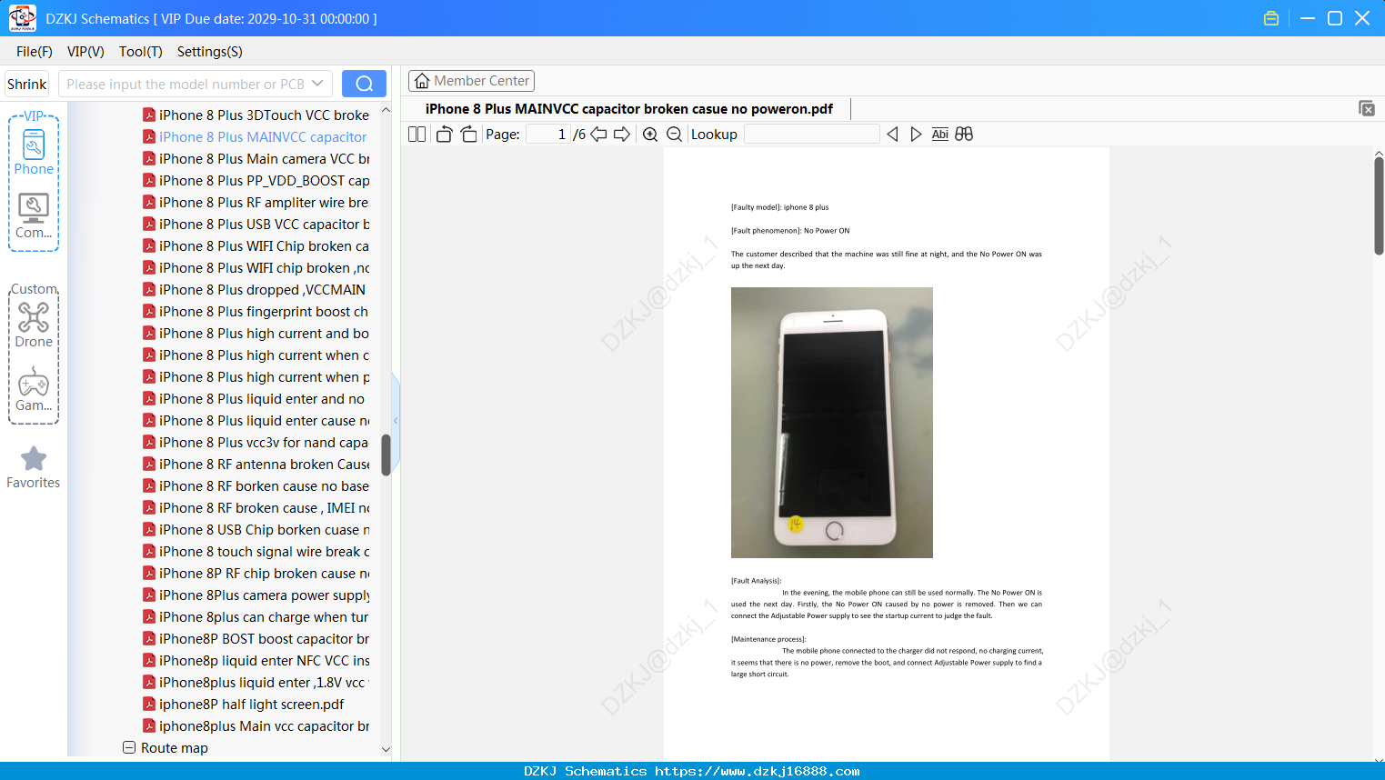This screenshot has height=780, width=1385.
Task: Select the MAINVCC capacitor PDF tab
Action: tap(629, 109)
